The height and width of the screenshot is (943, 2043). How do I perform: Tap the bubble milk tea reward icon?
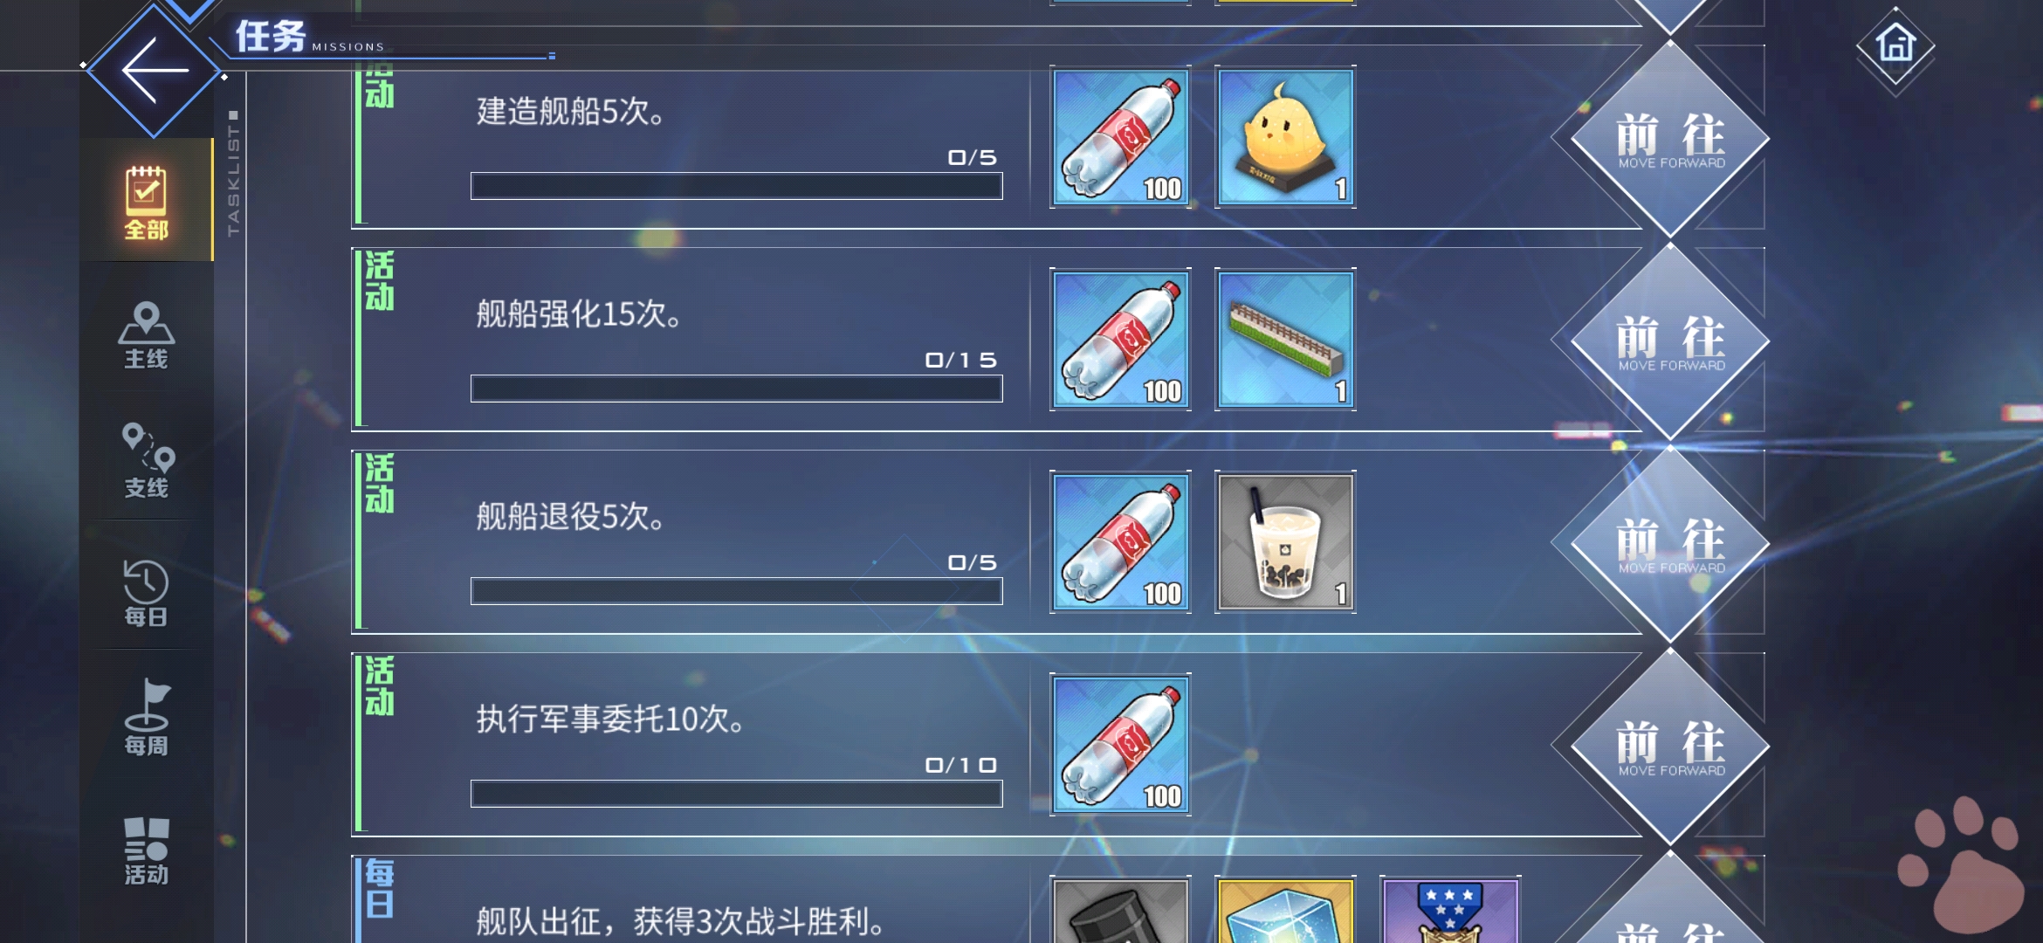click(x=1285, y=542)
